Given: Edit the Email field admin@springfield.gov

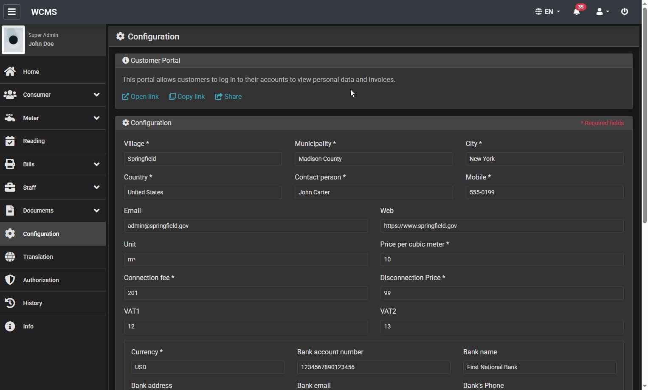Looking at the screenshot, I should coord(246,226).
